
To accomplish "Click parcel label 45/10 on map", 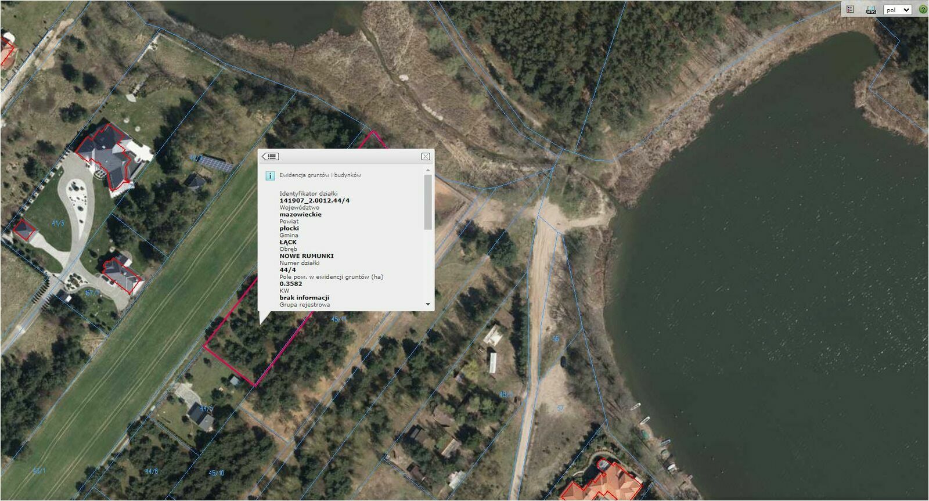I will [216, 473].
